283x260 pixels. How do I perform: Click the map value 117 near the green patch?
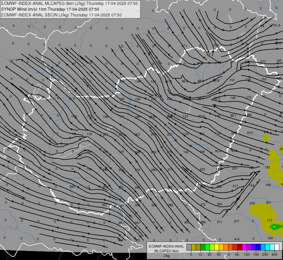269,220
